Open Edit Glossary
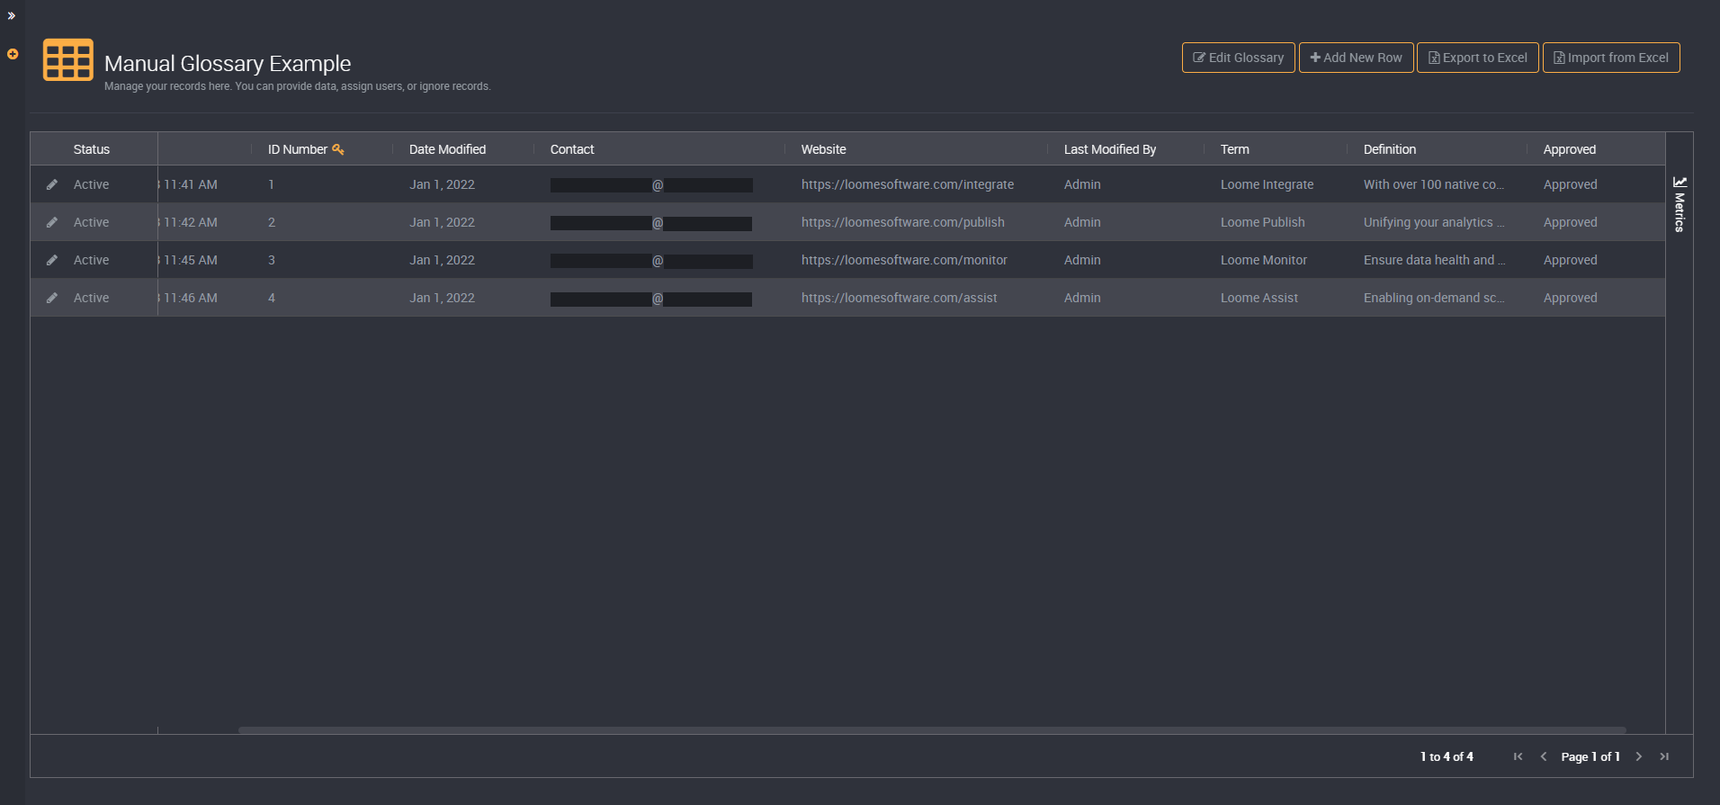The height and width of the screenshot is (805, 1720). pos(1238,58)
